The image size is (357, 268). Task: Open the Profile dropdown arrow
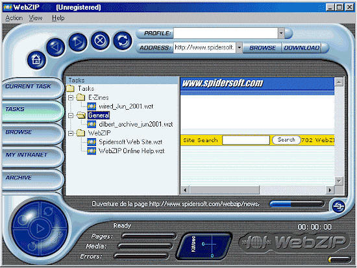[281, 33]
